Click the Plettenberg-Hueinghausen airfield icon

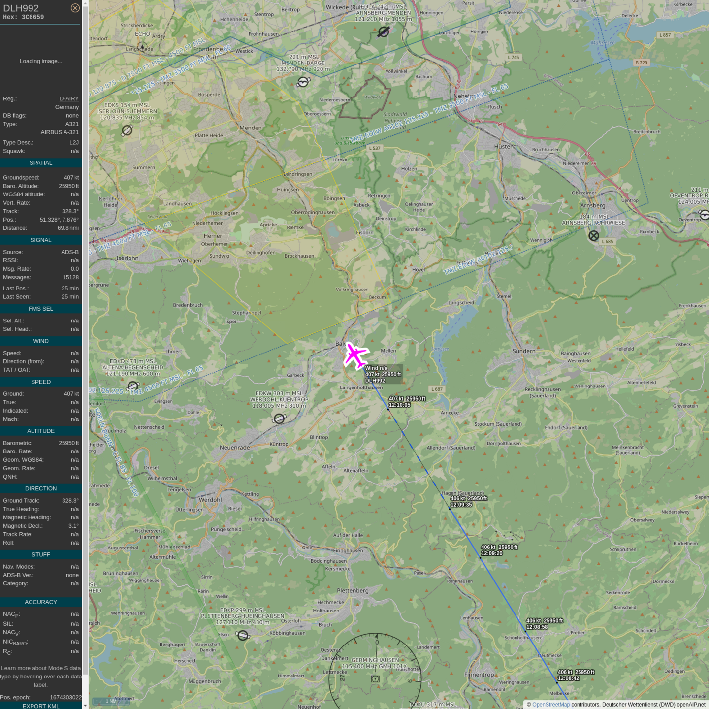(x=243, y=636)
